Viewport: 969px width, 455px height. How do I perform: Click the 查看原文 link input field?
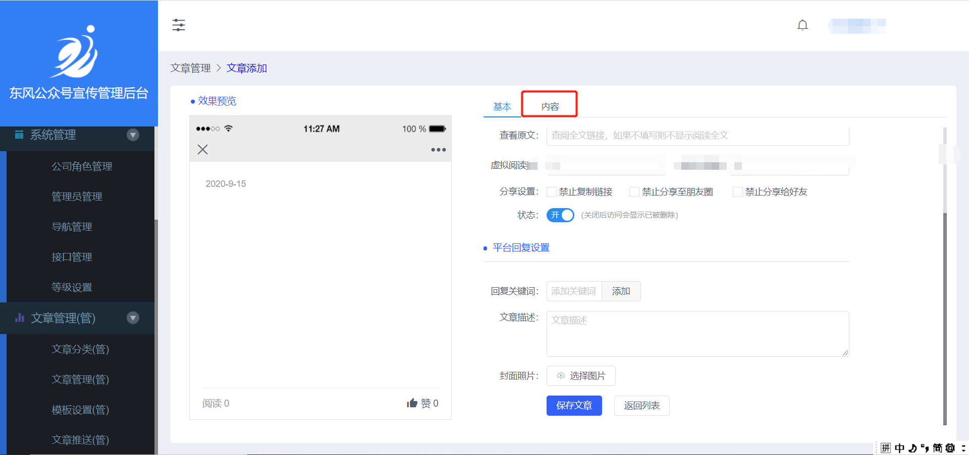tap(698, 136)
